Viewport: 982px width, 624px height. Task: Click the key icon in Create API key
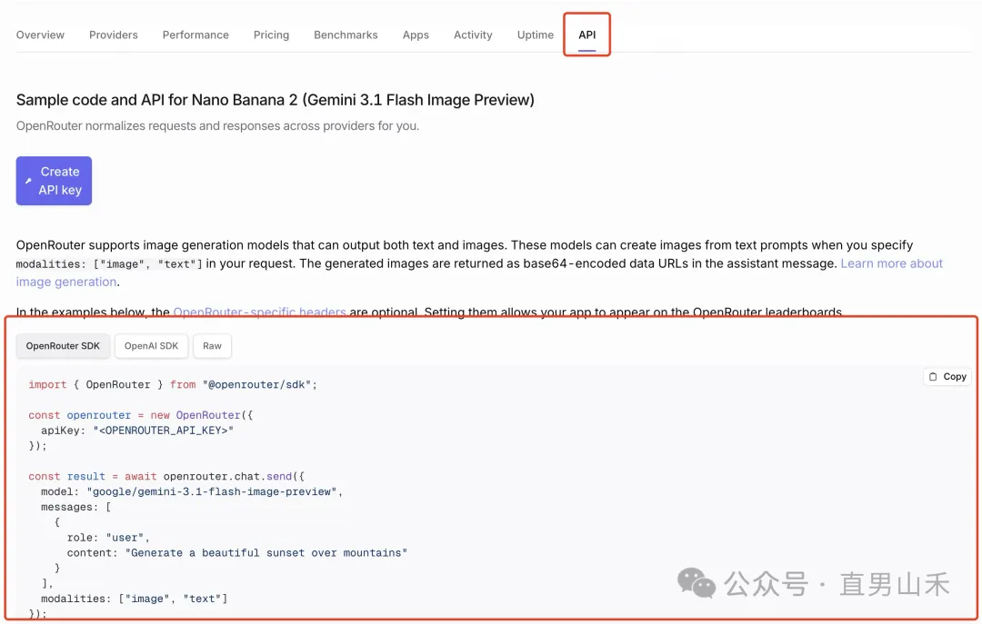(28, 181)
